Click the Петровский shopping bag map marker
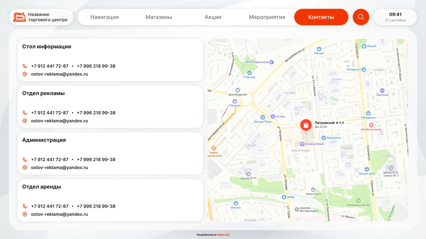The width and height of the screenshot is (426, 239). [306, 125]
